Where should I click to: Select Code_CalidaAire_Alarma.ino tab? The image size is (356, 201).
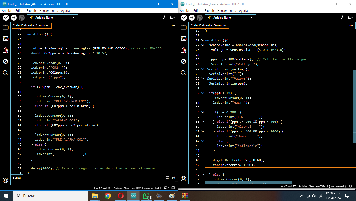[x=31, y=25]
